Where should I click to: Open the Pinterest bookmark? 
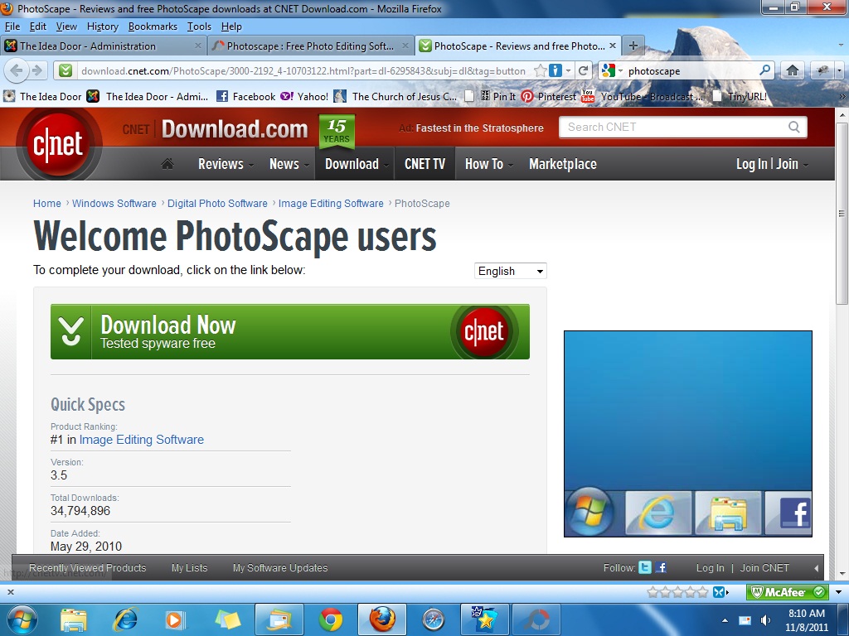coord(549,96)
